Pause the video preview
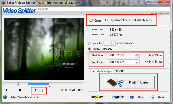The image size is (173, 104). tap(13, 90)
